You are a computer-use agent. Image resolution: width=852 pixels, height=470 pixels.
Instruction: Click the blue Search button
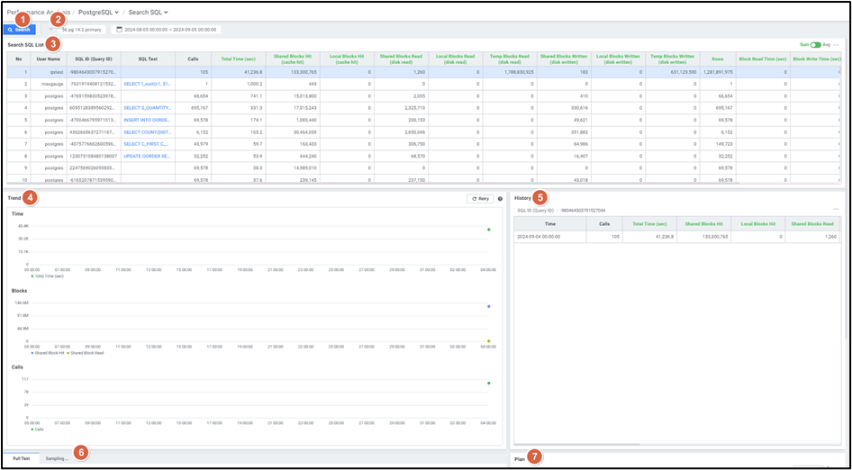pyautogui.click(x=19, y=30)
